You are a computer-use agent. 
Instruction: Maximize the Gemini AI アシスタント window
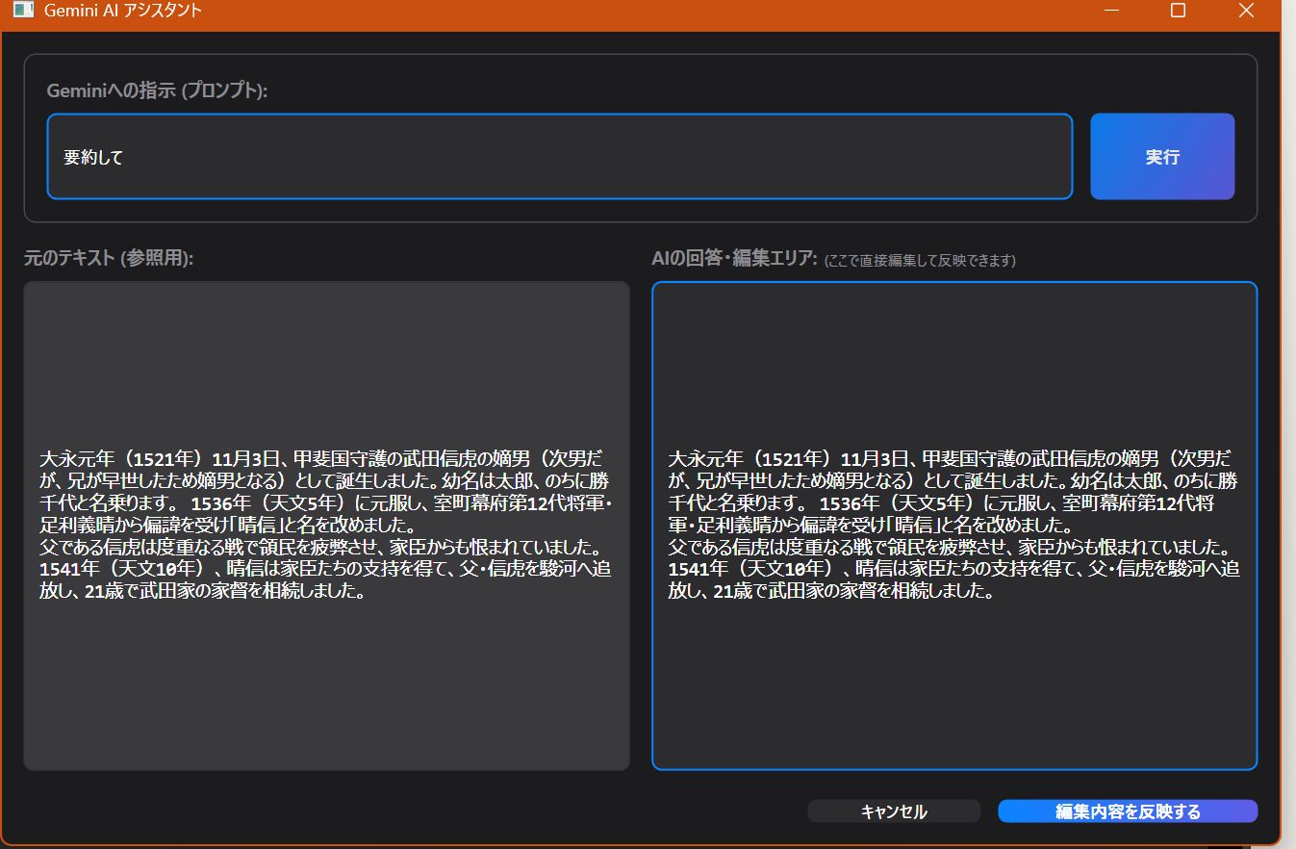coord(1178,11)
